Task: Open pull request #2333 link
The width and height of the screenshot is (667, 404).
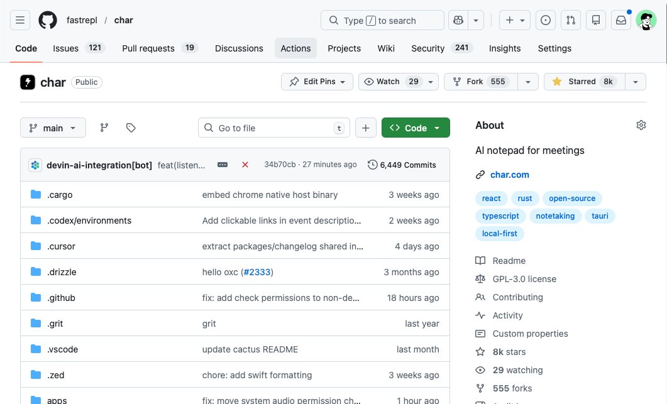Action: (x=257, y=272)
